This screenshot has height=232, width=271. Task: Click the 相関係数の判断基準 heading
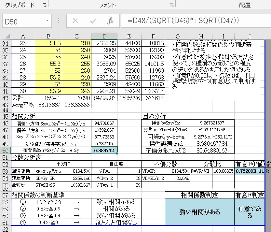tap(38, 195)
